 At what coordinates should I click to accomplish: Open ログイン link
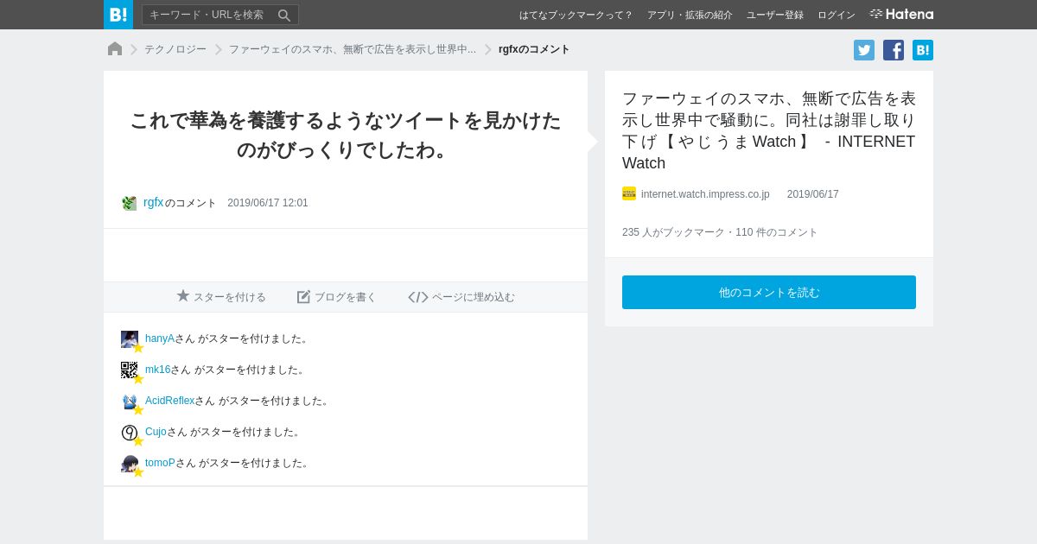click(837, 15)
